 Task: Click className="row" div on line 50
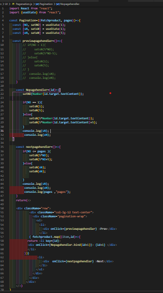click(33, 208)
